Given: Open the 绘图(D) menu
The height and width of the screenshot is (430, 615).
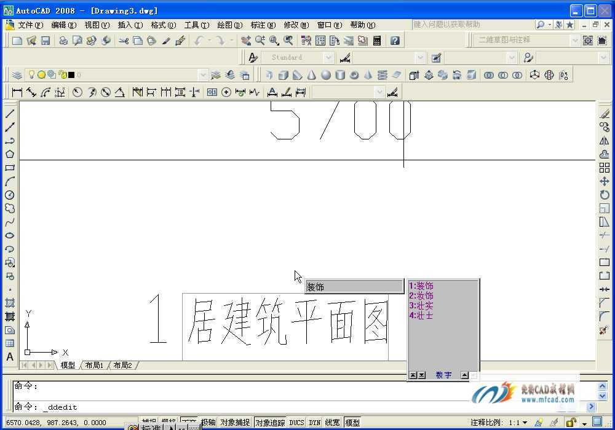Looking at the screenshot, I should pyautogui.click(x=229, y=25).
